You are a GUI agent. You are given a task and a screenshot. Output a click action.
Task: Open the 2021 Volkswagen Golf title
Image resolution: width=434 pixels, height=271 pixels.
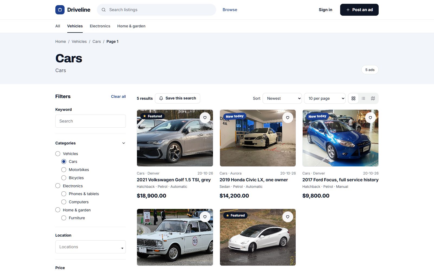[x=174, y=180]
